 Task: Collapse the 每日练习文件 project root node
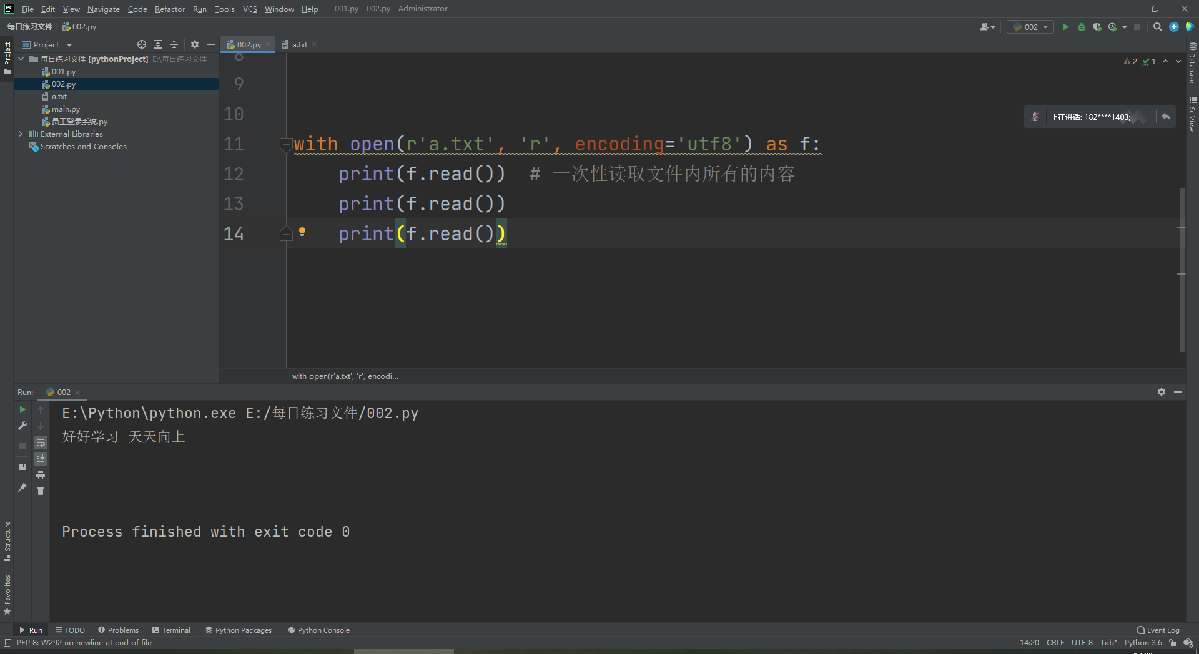[x=21, y=59]
